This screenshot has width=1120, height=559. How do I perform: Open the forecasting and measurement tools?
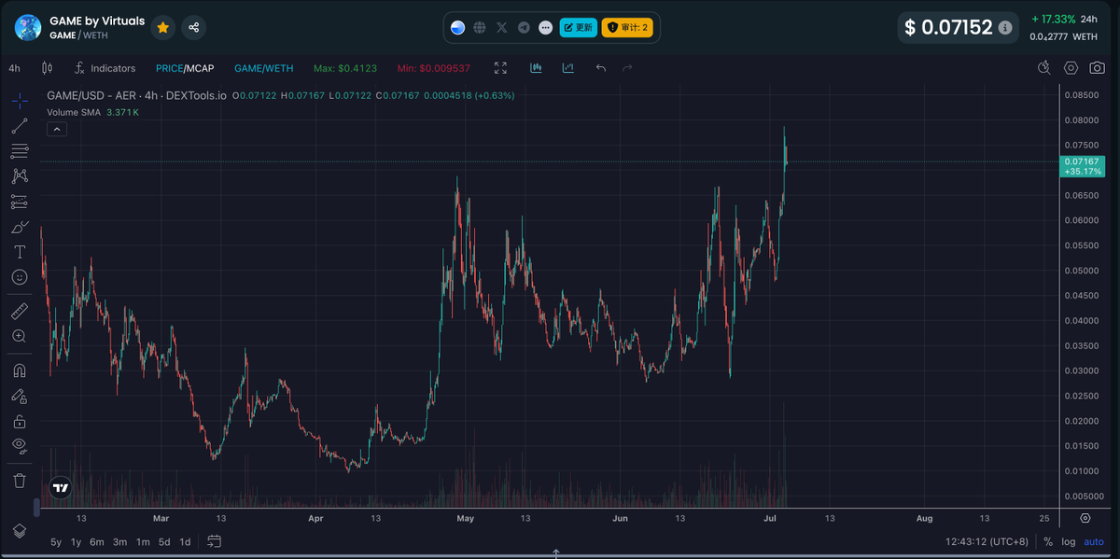20,202
